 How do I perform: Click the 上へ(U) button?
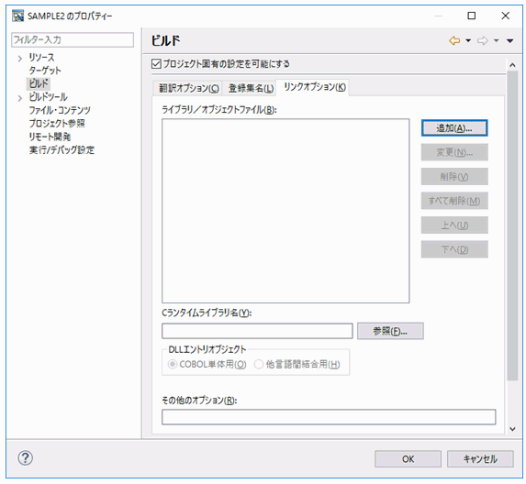click(x=454, y=225)
